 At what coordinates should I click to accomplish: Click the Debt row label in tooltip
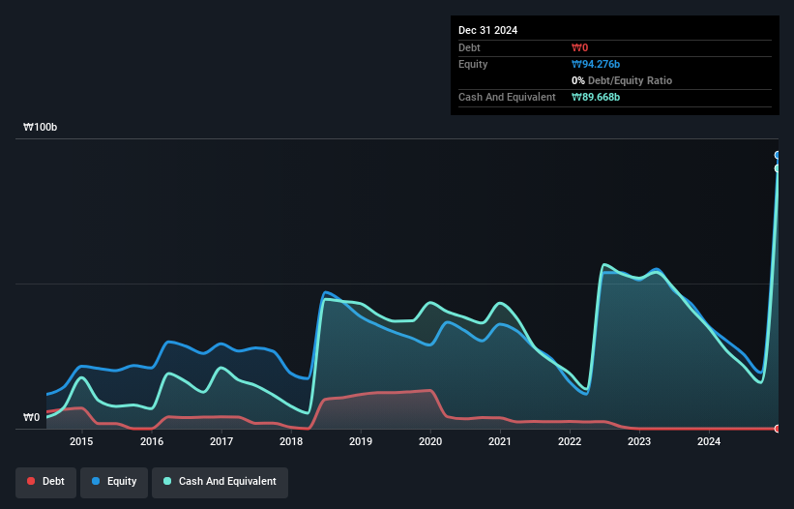(469, 47)
